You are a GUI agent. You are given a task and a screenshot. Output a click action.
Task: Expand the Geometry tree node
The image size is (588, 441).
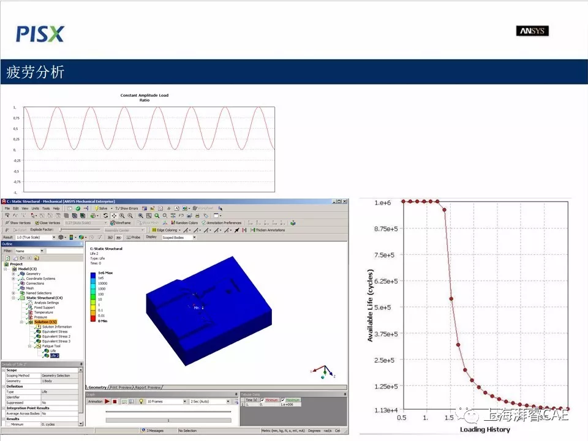tap(13, 274)
